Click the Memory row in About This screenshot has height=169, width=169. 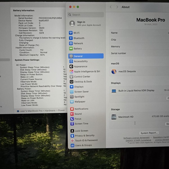[139, 46]
